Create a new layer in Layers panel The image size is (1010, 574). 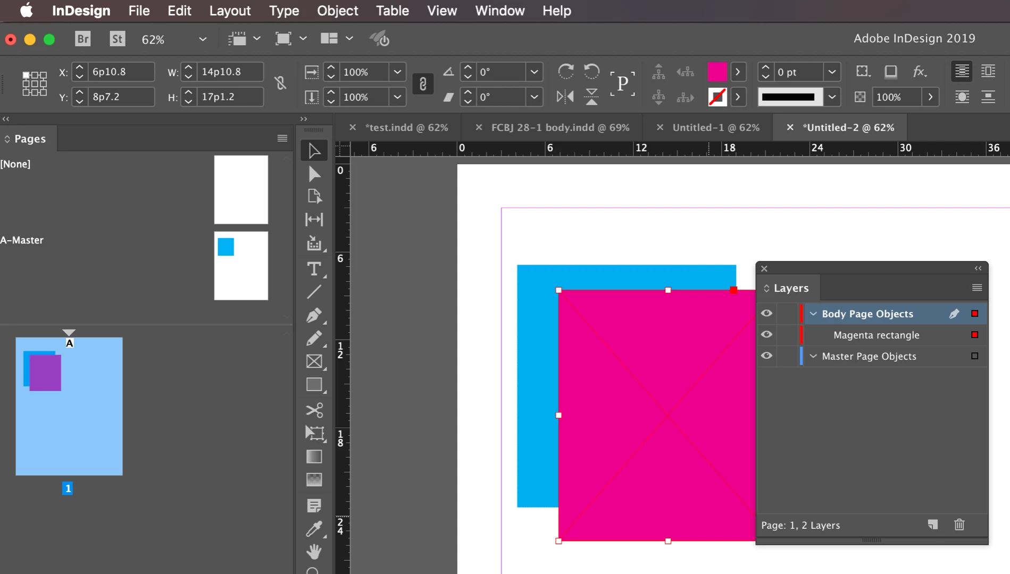coord(932,525)
